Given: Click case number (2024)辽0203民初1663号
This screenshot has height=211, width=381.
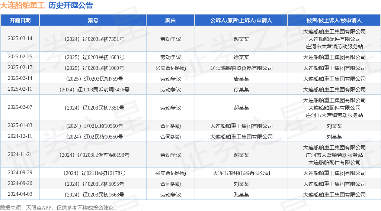Looking at the screenshot, I should coord(94,195).
